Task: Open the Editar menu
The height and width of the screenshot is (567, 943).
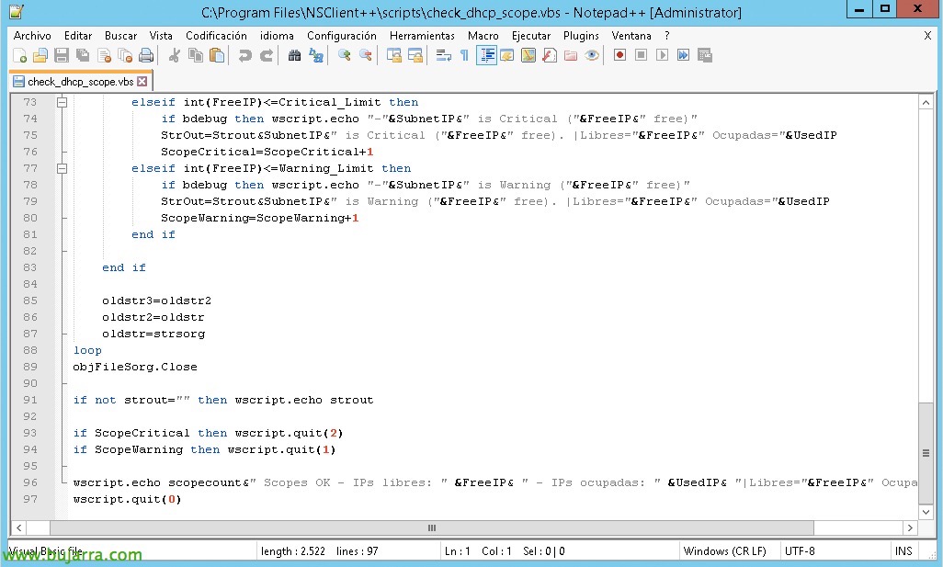Action: point(78,36)
